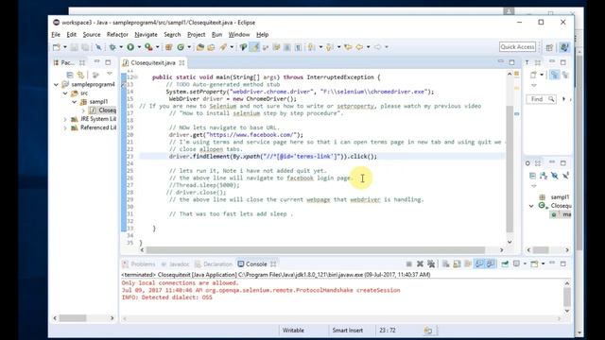The width and height of the screenshot is (605, 340).
Task: Click Collapse All in Package Explorer
Action: point(70,75)
